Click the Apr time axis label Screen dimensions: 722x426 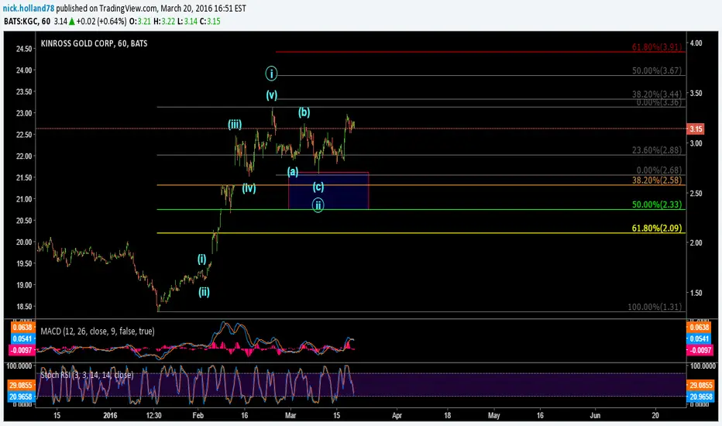pos(397,415)
